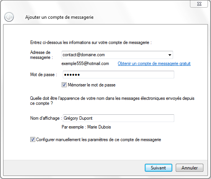Click the 'Mot de passe :' label
The height and width of the screenshot is (179, 211).
click(44, 75)
